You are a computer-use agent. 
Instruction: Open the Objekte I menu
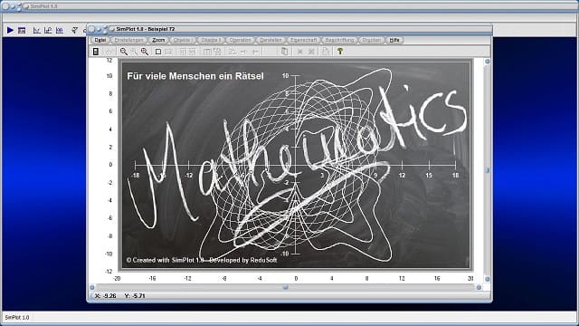click(183, 40)
